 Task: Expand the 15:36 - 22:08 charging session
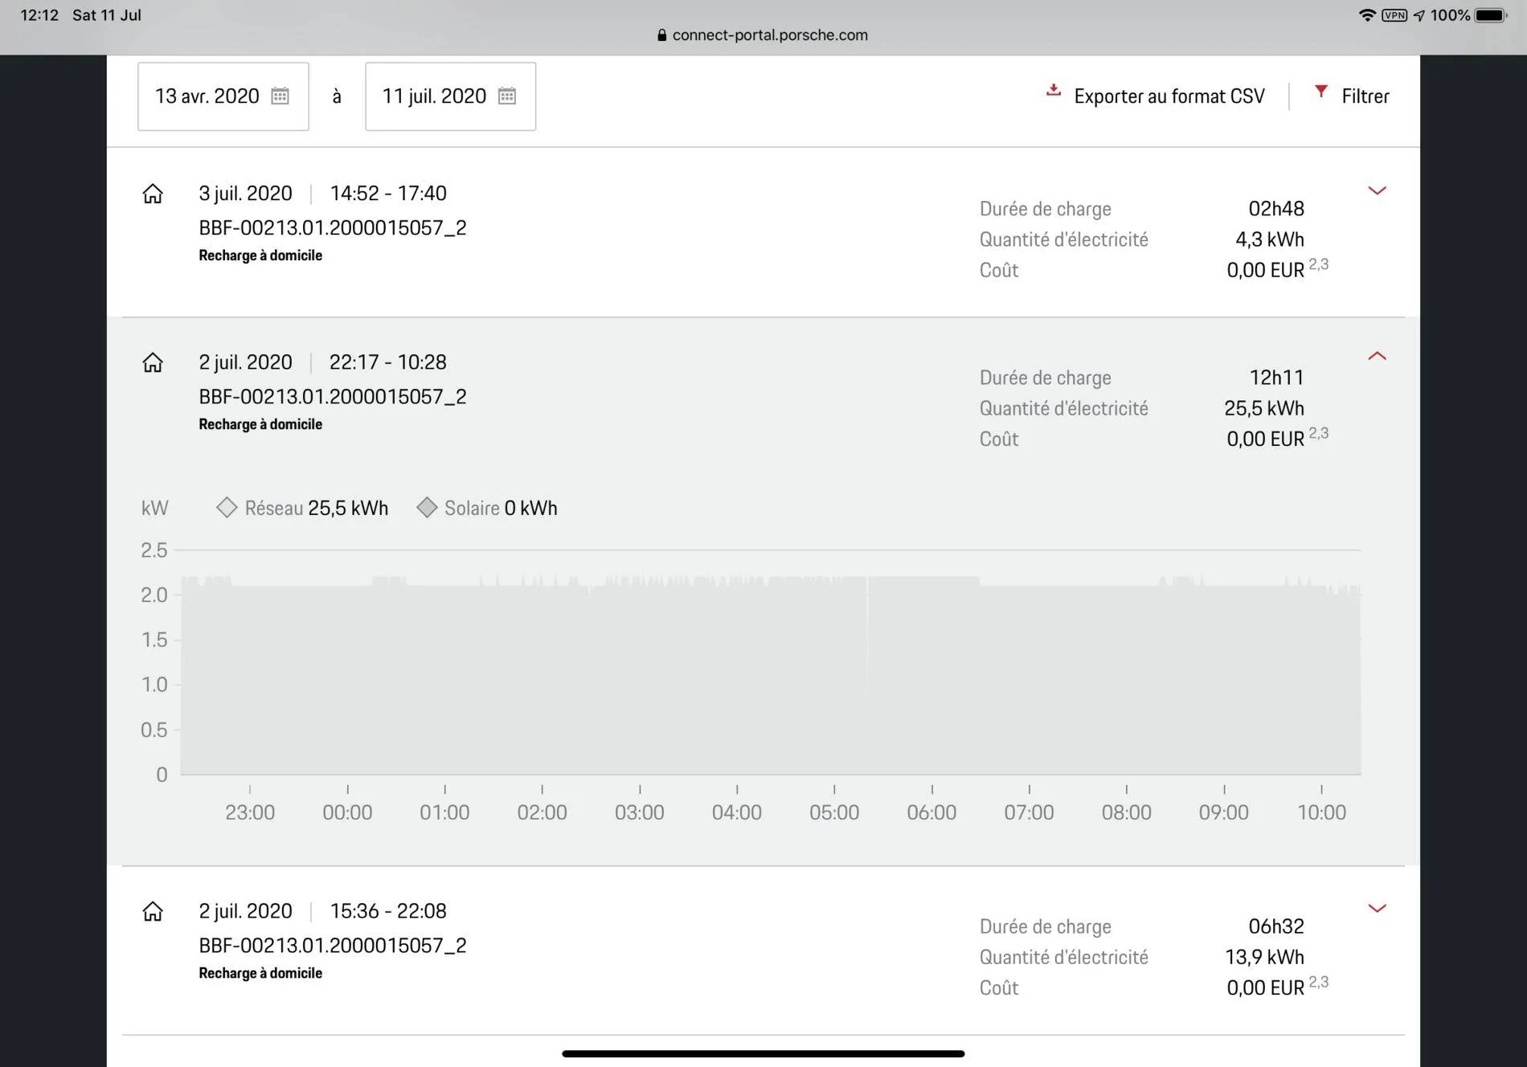pos(1377,908)
